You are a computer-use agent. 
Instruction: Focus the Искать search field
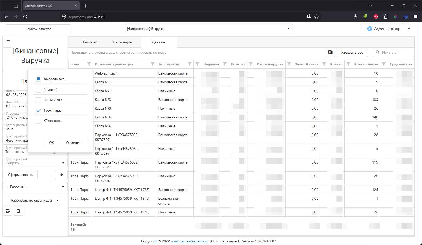tap(397, 52)
